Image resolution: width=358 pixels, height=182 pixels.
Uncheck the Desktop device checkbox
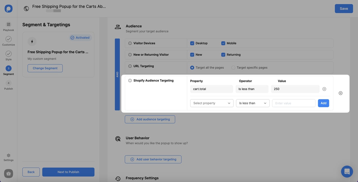tap(192, 43)
